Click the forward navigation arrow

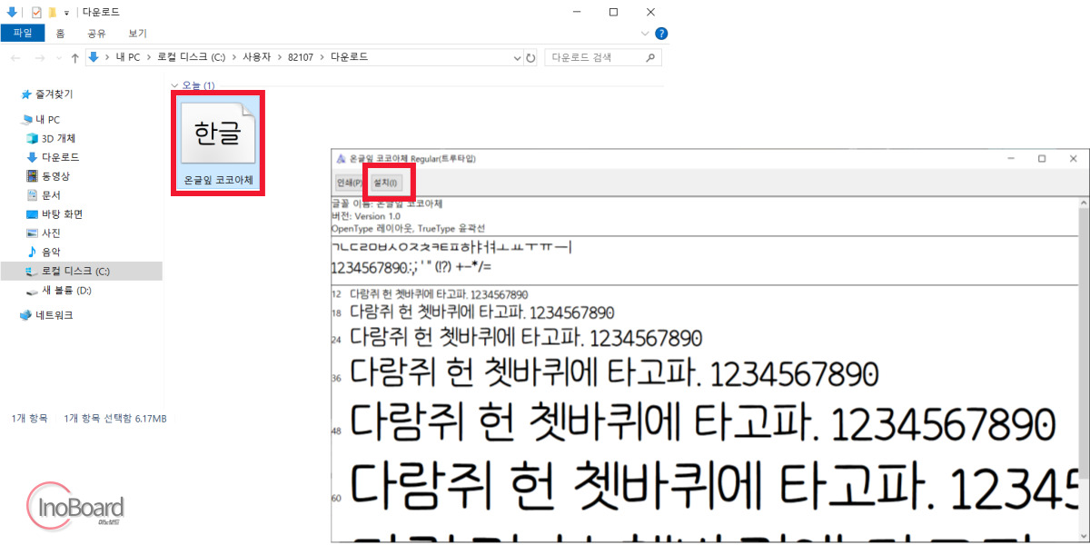[x=37, y=57]
